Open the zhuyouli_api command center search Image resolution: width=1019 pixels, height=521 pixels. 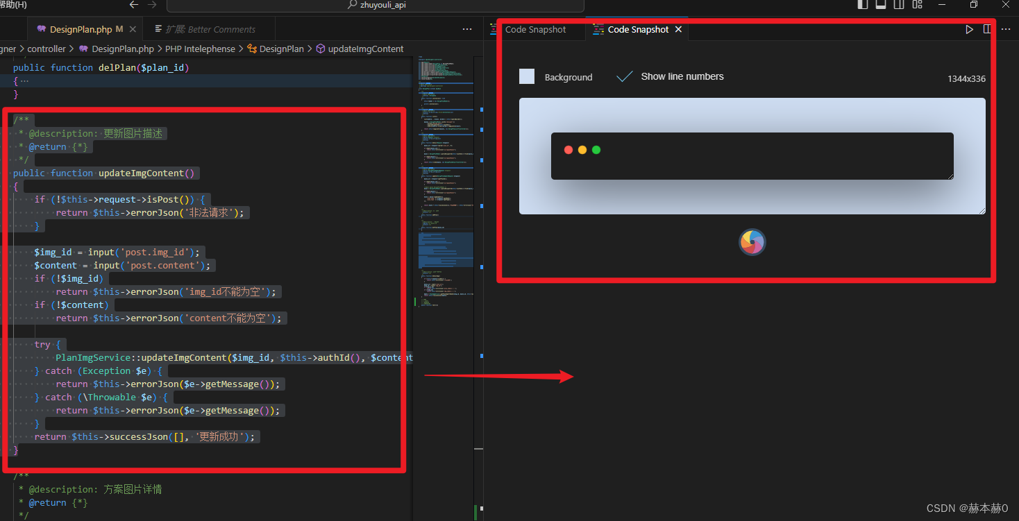[x=376, y=5]
